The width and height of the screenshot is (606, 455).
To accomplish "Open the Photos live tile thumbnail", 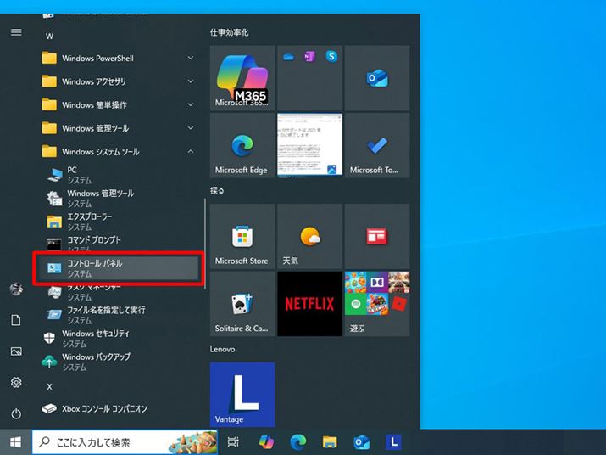I will tap(309, 145).
